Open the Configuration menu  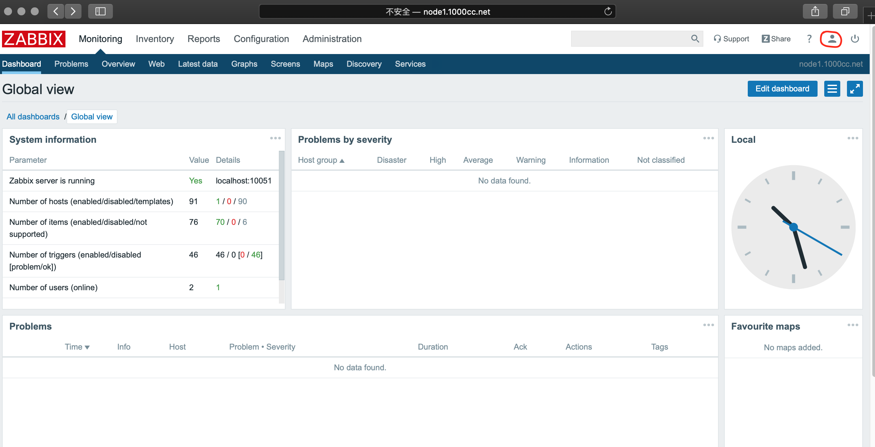coord(261,39)
